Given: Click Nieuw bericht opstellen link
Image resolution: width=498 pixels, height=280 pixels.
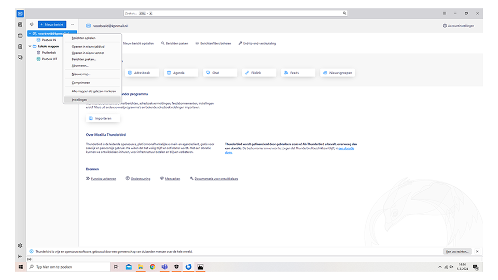Looking at the screenshot, I should [x=138, y=44].
